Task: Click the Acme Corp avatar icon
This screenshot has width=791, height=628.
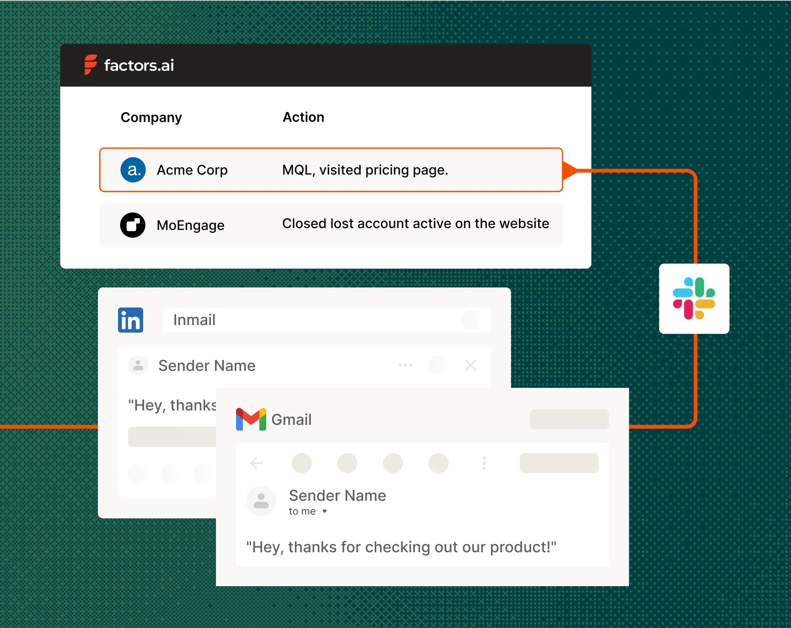Action: [133, 170]
